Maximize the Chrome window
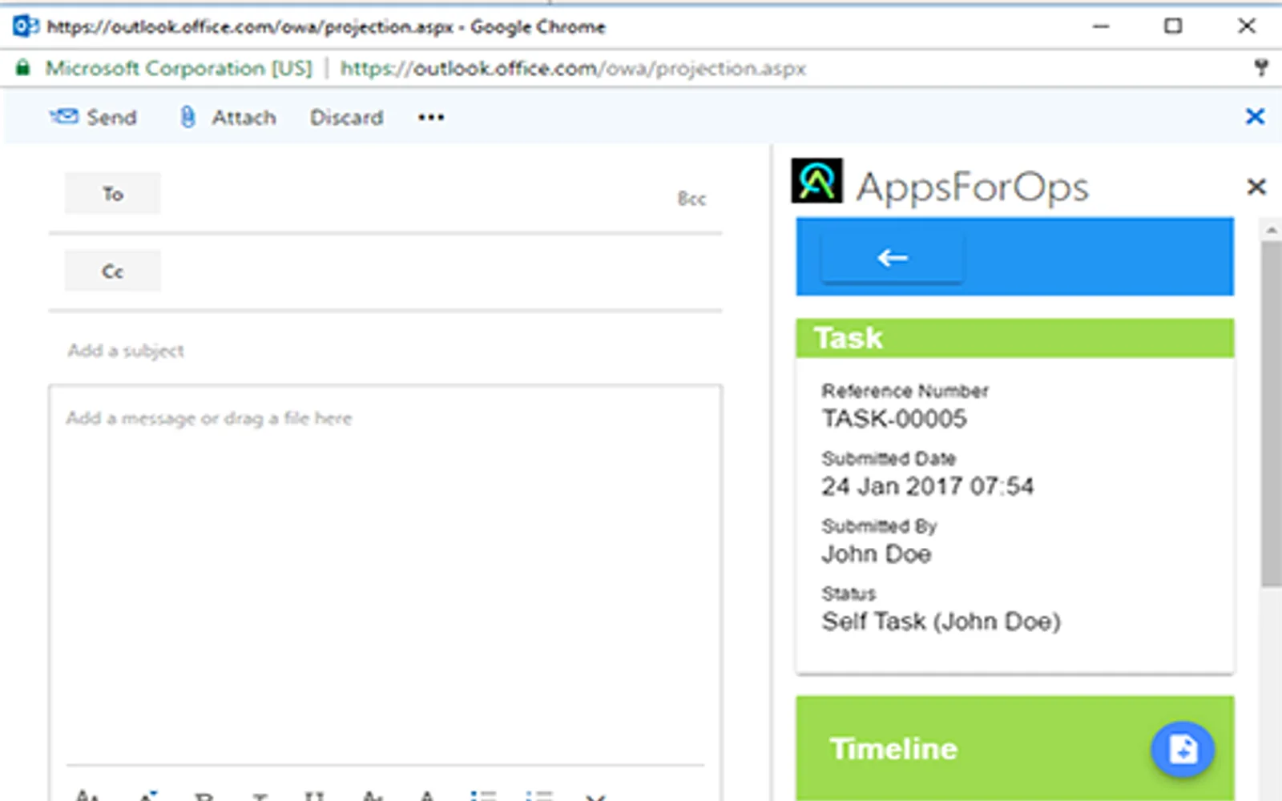Viewport: 1282px width, 801px height. pyautogui.click(x=1173, y=26)
